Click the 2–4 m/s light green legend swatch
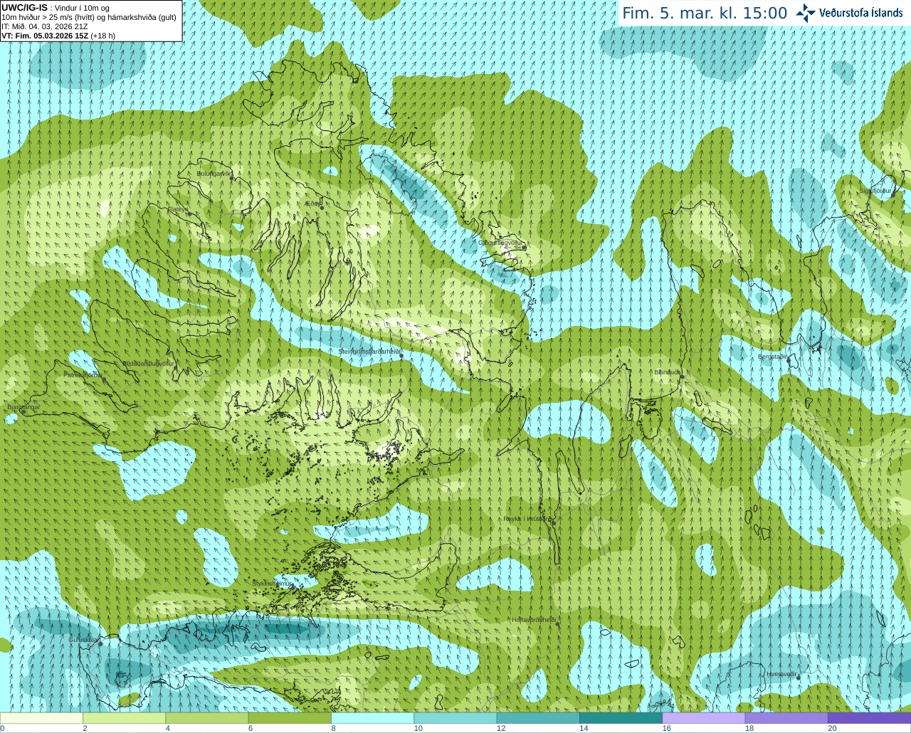The height and width of the screenshot is (733, 911). [x=124, y=718]
